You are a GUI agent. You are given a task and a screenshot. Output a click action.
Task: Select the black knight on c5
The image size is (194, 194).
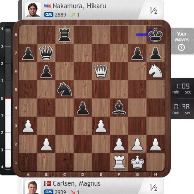[65, 89]
